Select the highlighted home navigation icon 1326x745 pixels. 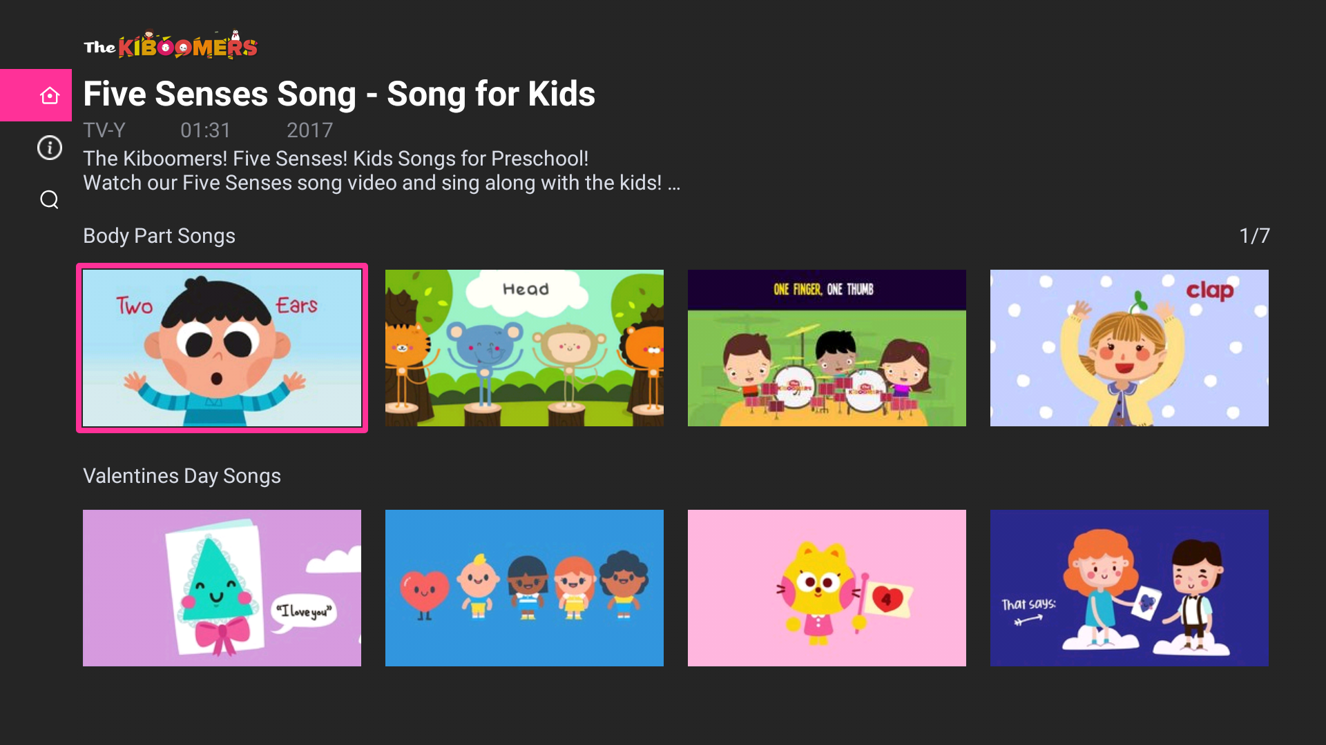[x=49, y=95]
